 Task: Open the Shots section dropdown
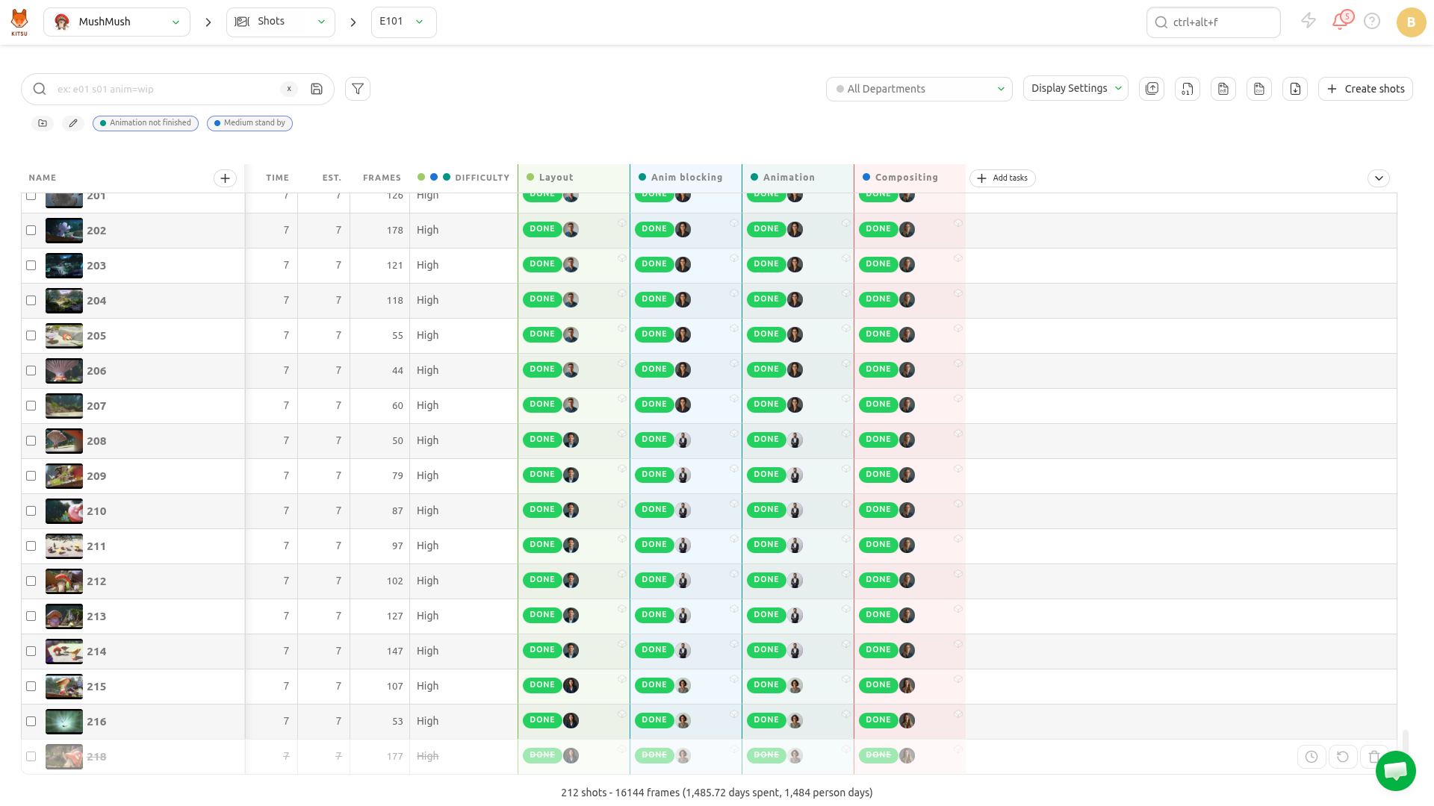(281, 22)
